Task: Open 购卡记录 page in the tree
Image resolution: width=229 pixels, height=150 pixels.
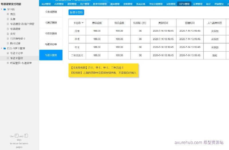Action: [15, 43]
